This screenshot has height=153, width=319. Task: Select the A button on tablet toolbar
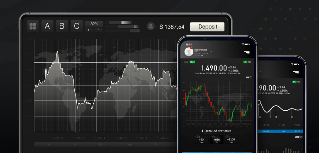coord(47,26)
